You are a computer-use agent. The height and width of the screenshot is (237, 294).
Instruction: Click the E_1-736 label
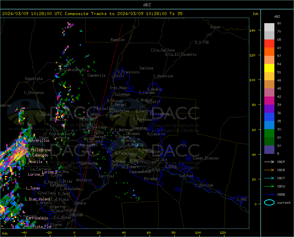click(202, 42)
